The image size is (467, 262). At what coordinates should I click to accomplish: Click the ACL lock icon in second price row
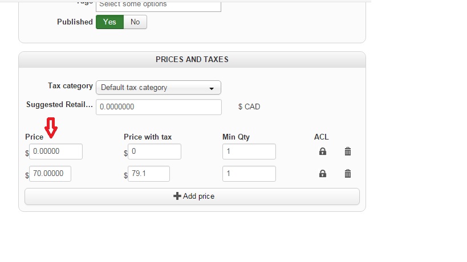(x=323, y=174)
